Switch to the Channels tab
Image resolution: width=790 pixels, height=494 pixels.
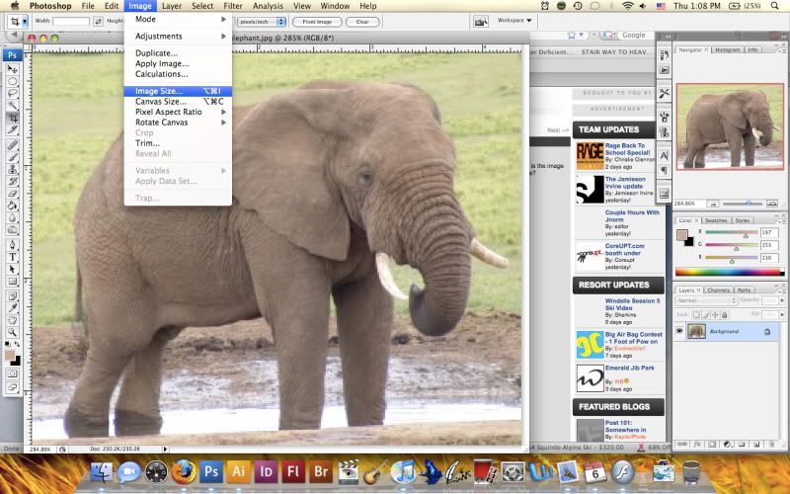click(x=718, y=290)
